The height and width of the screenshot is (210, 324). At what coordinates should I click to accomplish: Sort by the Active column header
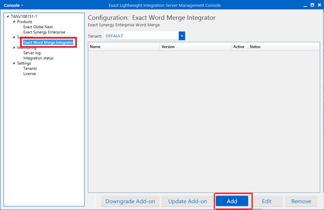coord(239,47)
